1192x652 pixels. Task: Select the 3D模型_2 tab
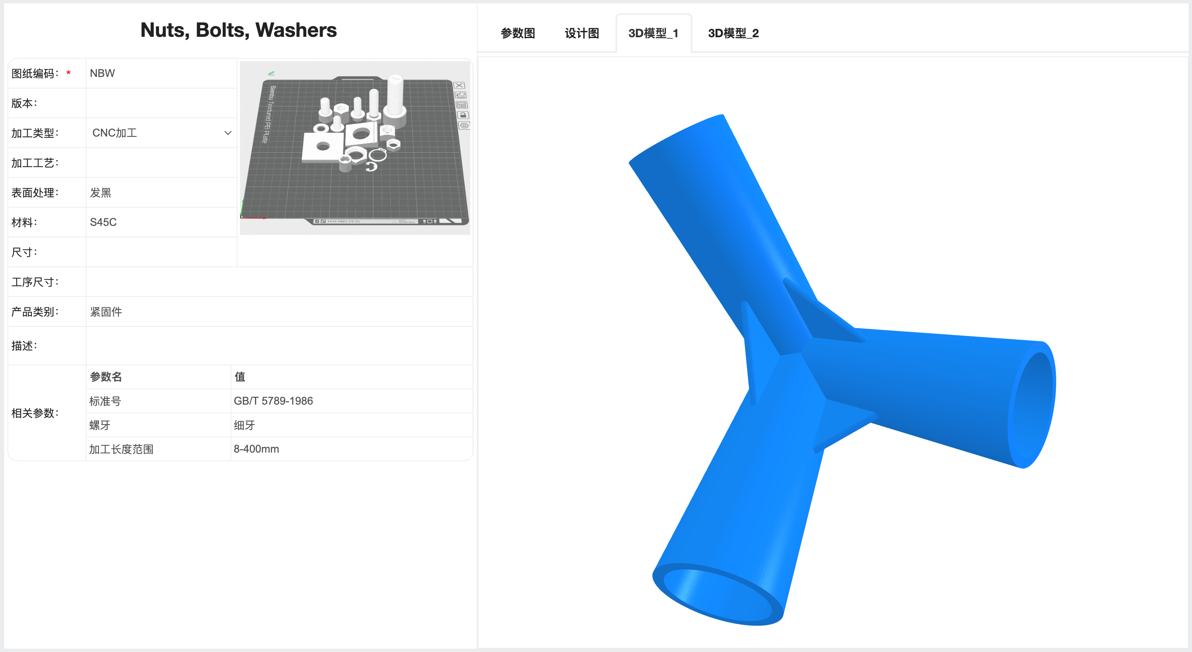point(733,33)
